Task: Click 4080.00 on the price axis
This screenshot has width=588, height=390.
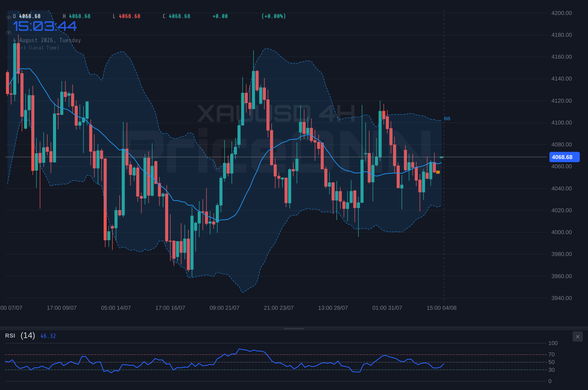Action: click(562, 145)
